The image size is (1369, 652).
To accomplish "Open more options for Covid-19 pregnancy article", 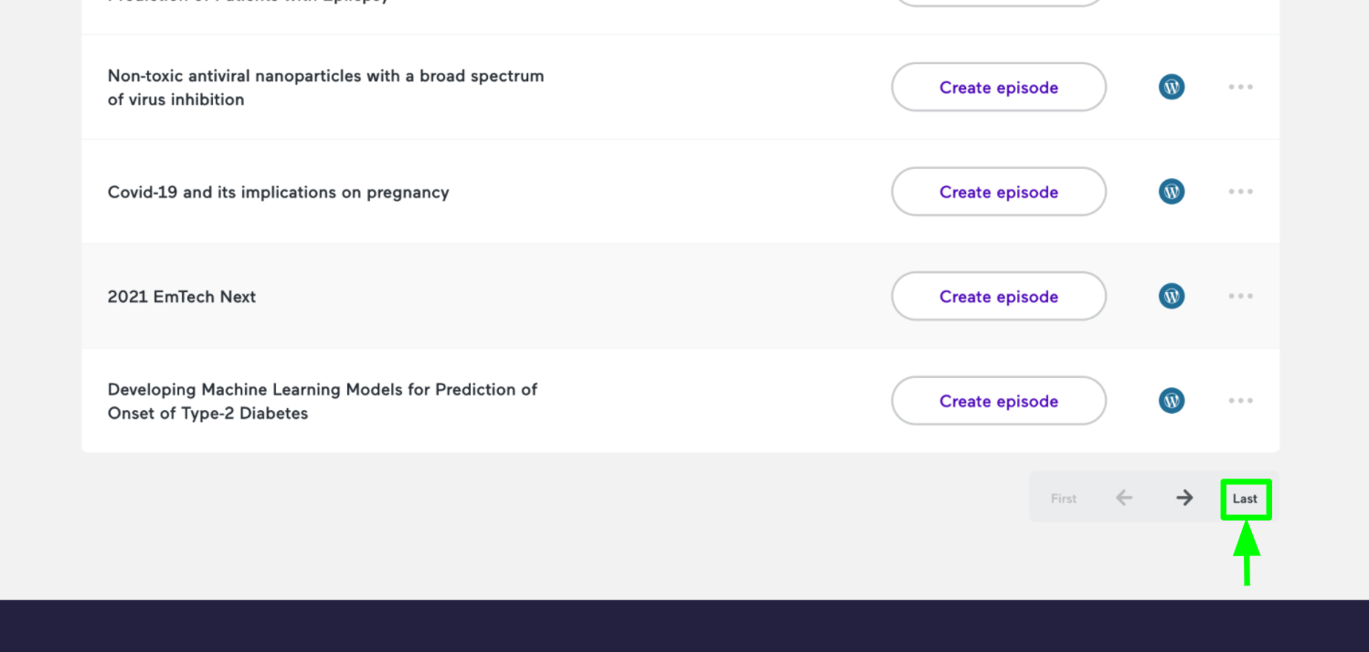I will [1240, 192].
